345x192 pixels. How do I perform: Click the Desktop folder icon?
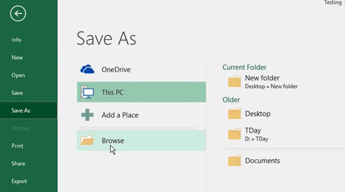(x=234, y=114)
